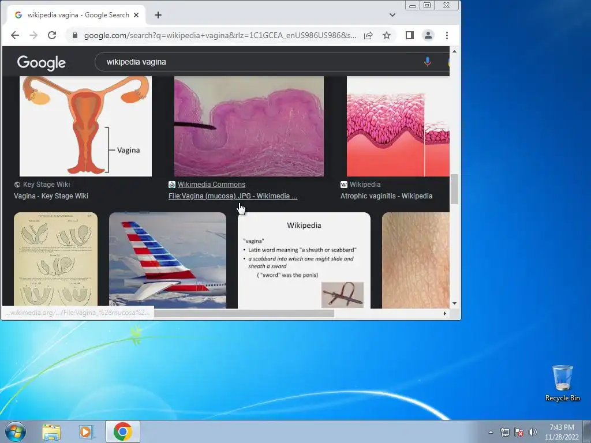Image resolution: width=591 pixels, height=443 pixels.
Task: Close the 'wikipedia vagina - Google Search' tab
Action: [136, 15]
